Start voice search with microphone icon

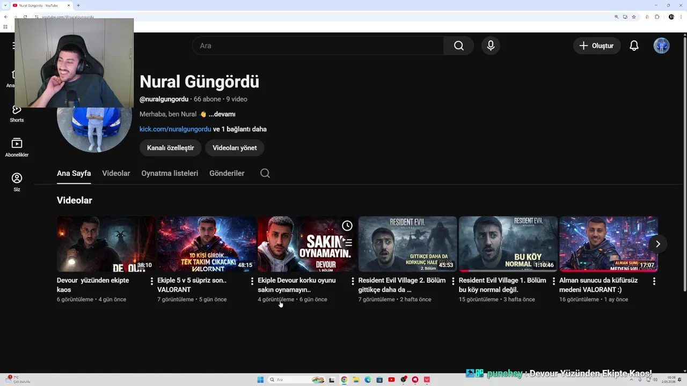(x=491, y=46)
